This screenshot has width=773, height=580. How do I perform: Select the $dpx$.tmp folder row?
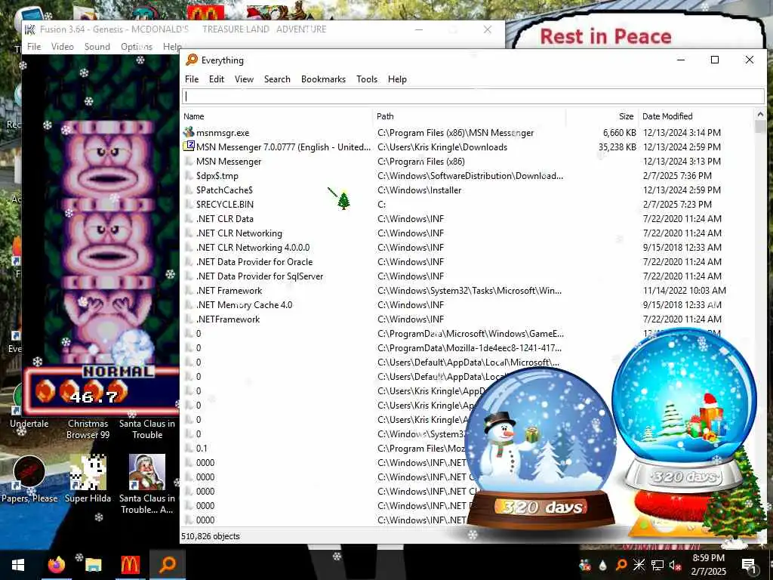467,175
